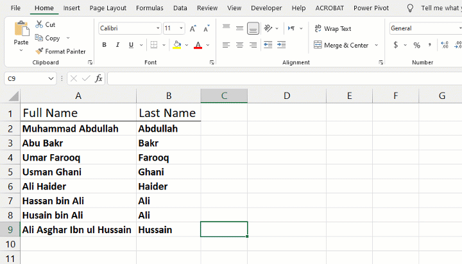462x264 pixels.
Task: Middle align cell contents
Action: (x=239, y=28)
